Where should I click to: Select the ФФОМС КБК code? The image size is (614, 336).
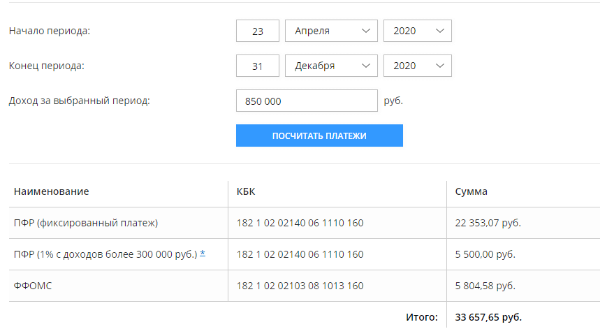pos(300,286)
